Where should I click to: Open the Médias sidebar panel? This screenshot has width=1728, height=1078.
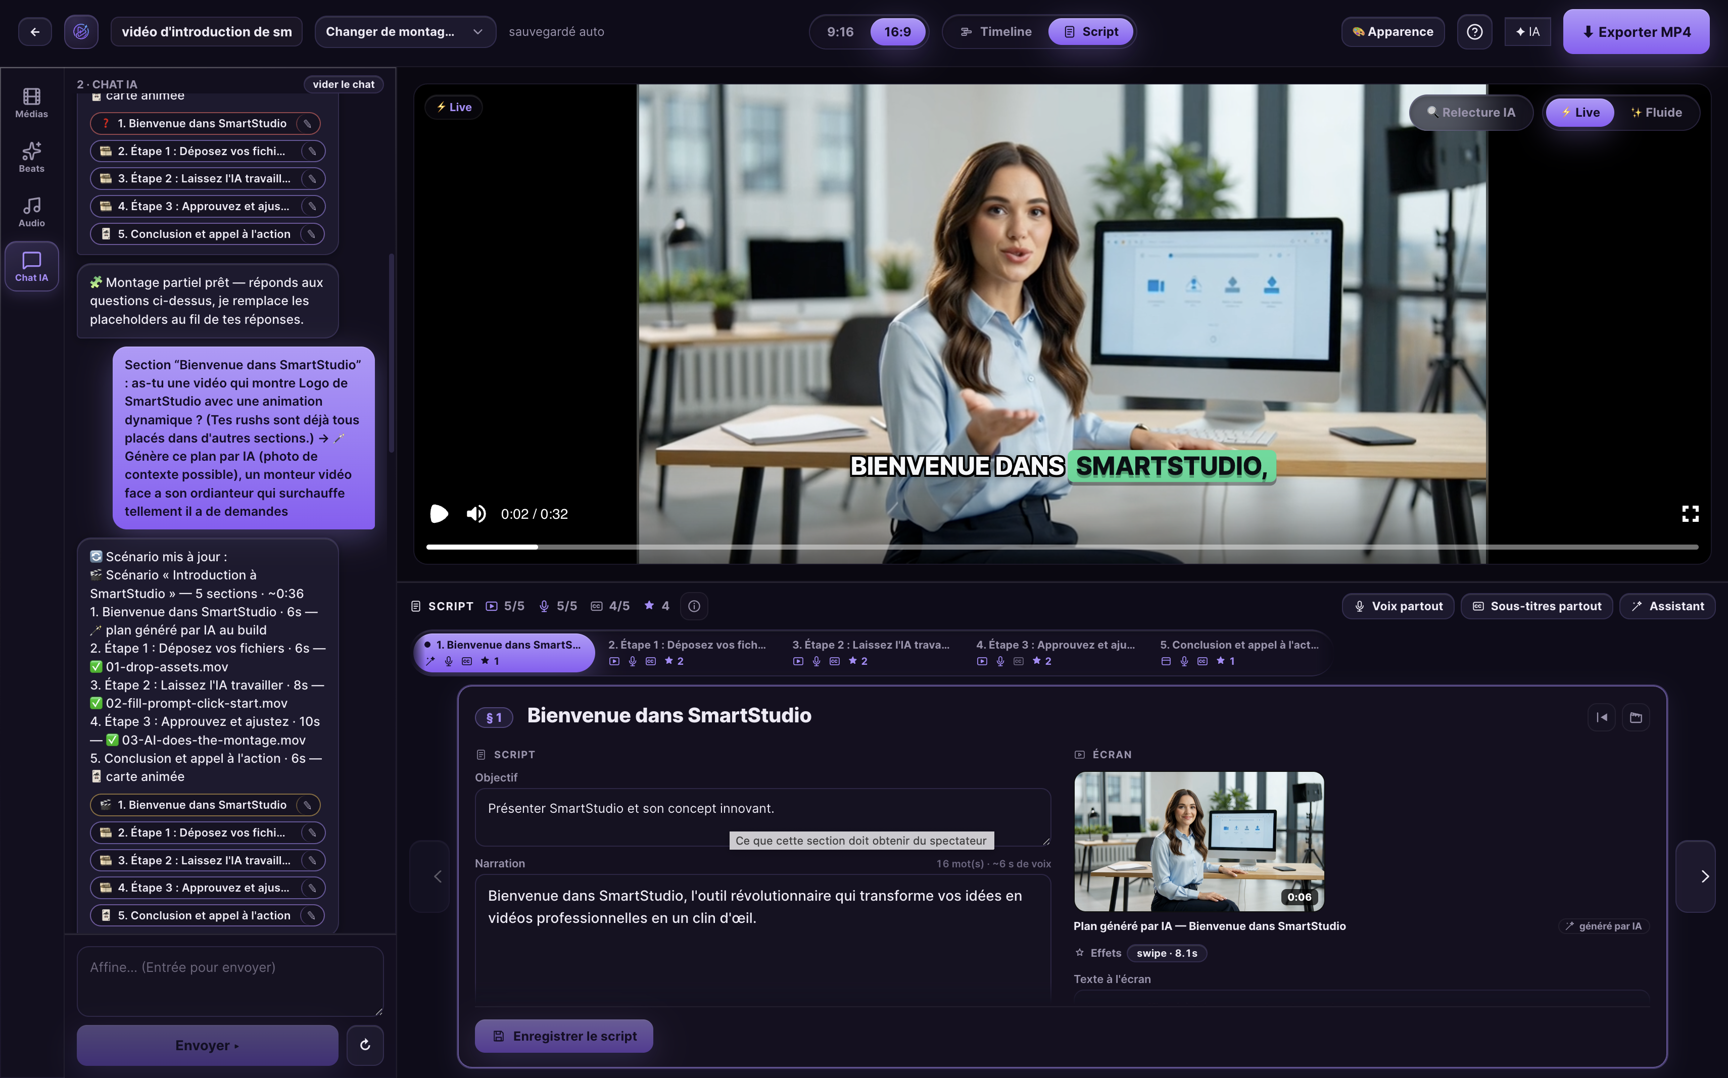(x=31, y=103)
